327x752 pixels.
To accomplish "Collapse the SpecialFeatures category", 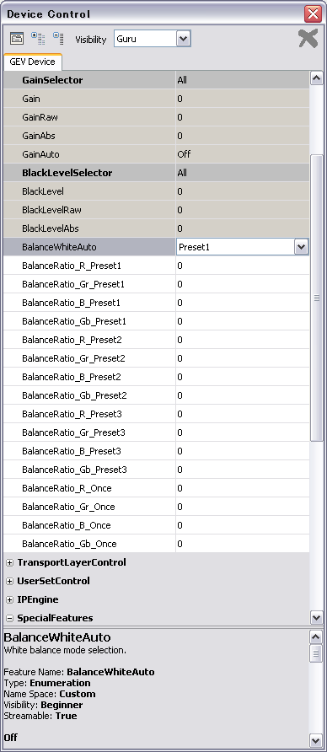I will pos(9,618).
